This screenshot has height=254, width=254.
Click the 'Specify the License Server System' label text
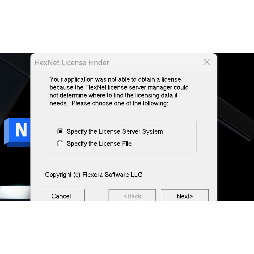[115, 131]
